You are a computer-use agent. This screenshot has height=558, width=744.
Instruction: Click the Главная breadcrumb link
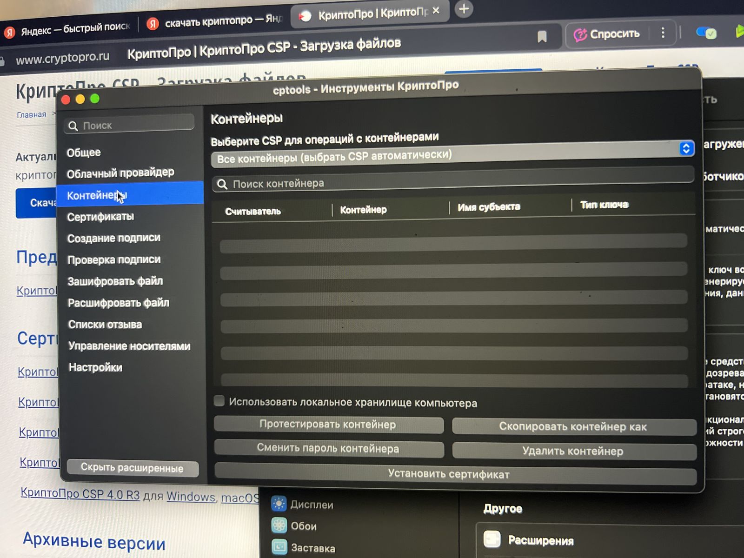(x=32, y=114)
